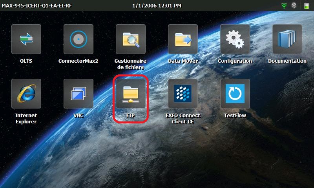Click the "VNC" label text
314x188 pixels.
78,116
